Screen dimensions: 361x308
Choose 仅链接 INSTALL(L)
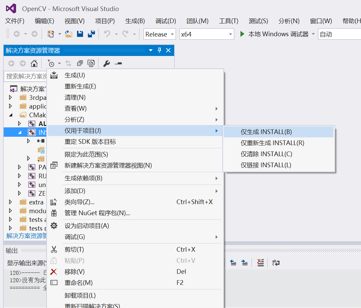pos(279,165)
